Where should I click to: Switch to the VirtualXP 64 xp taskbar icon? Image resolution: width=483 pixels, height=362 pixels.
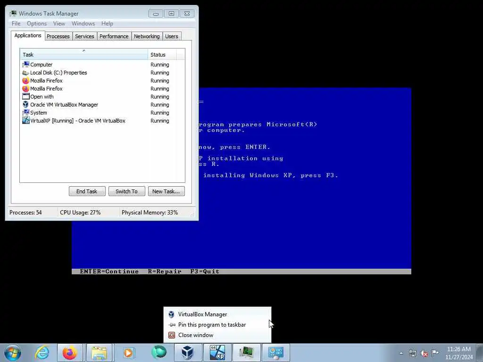[217, 353]
